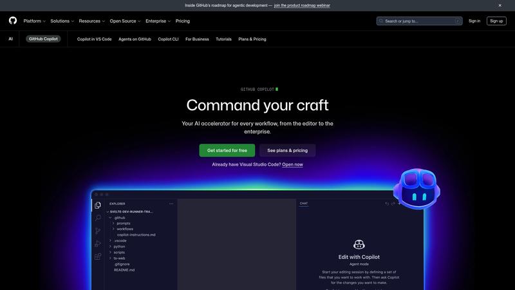The width and height of the screenshot is (515, 290).
Task: Expand the Solutions menu
Action: coord(62,21)
